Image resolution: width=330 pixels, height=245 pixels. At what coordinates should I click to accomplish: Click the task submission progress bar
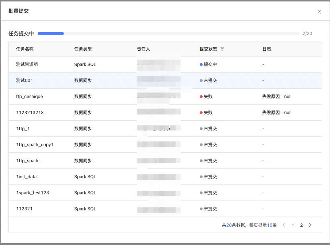point(168,34)
